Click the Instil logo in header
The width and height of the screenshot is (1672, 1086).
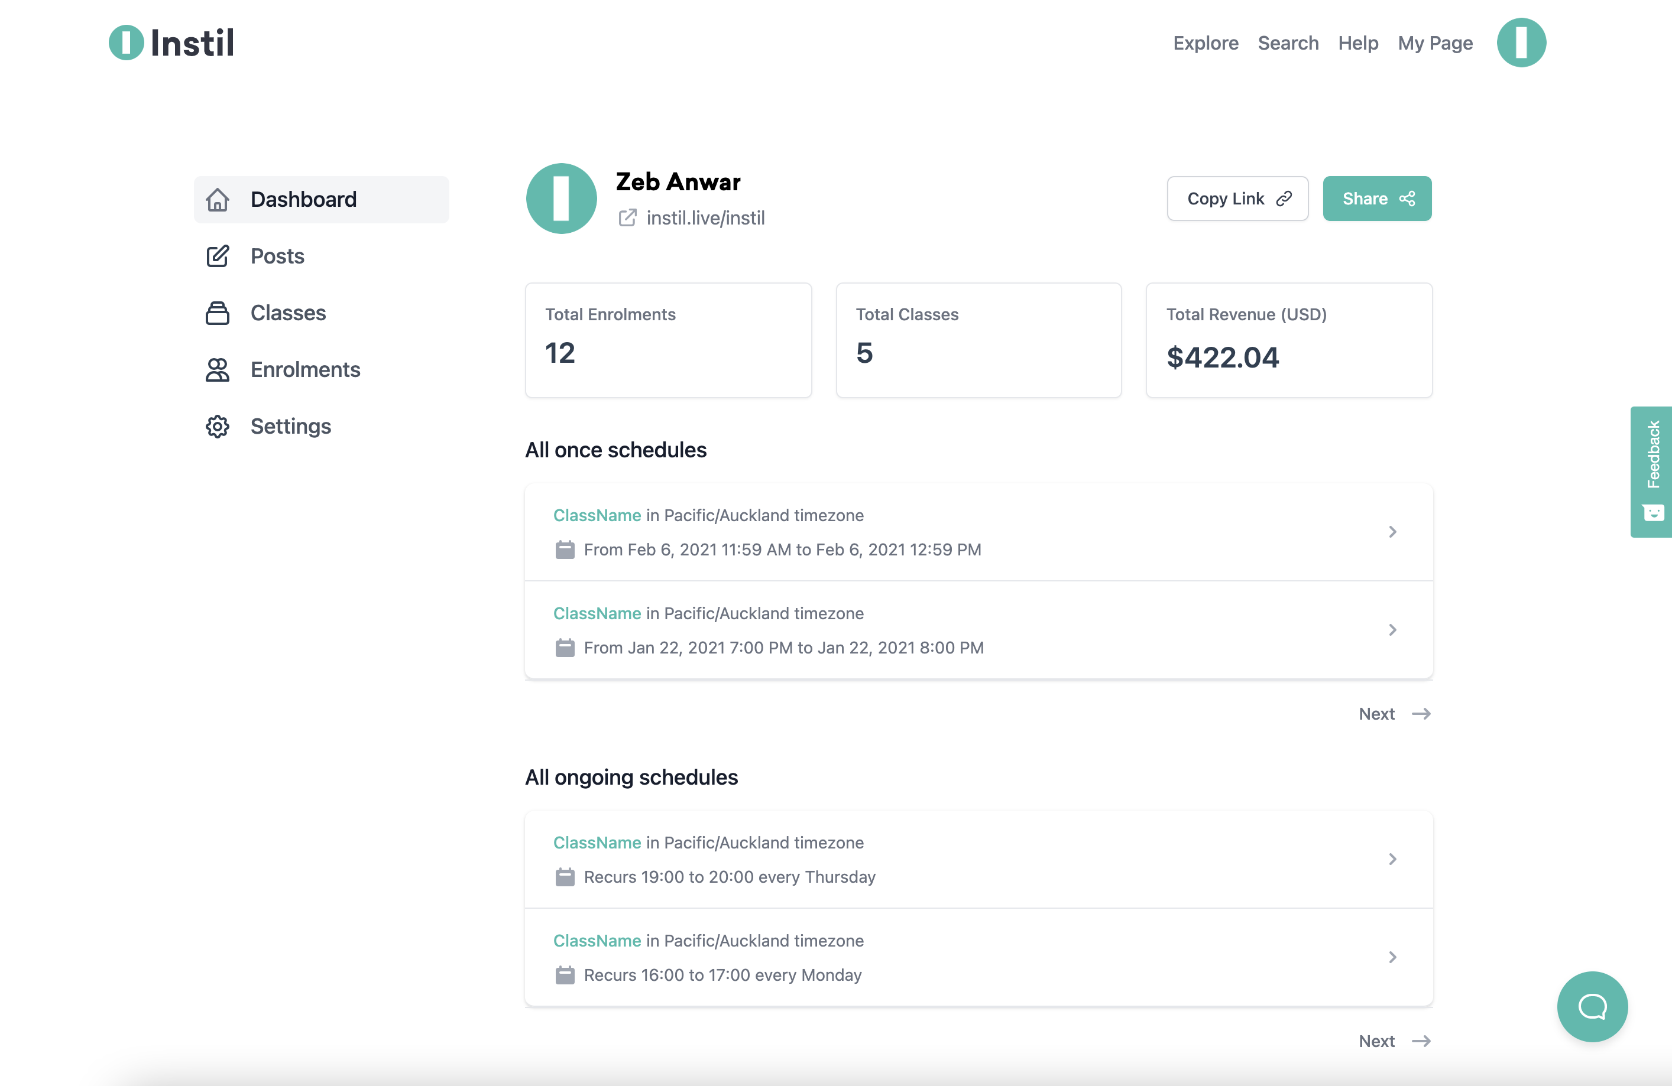[171, 43]
